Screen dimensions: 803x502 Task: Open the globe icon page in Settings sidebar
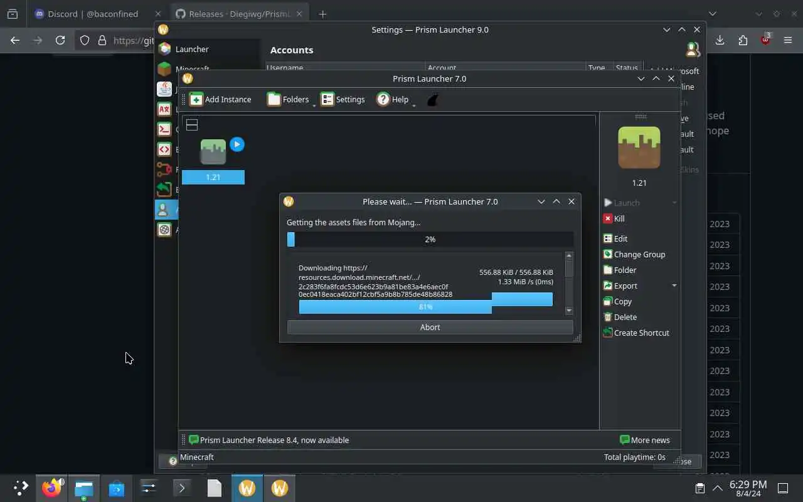(x=164, y=230)
